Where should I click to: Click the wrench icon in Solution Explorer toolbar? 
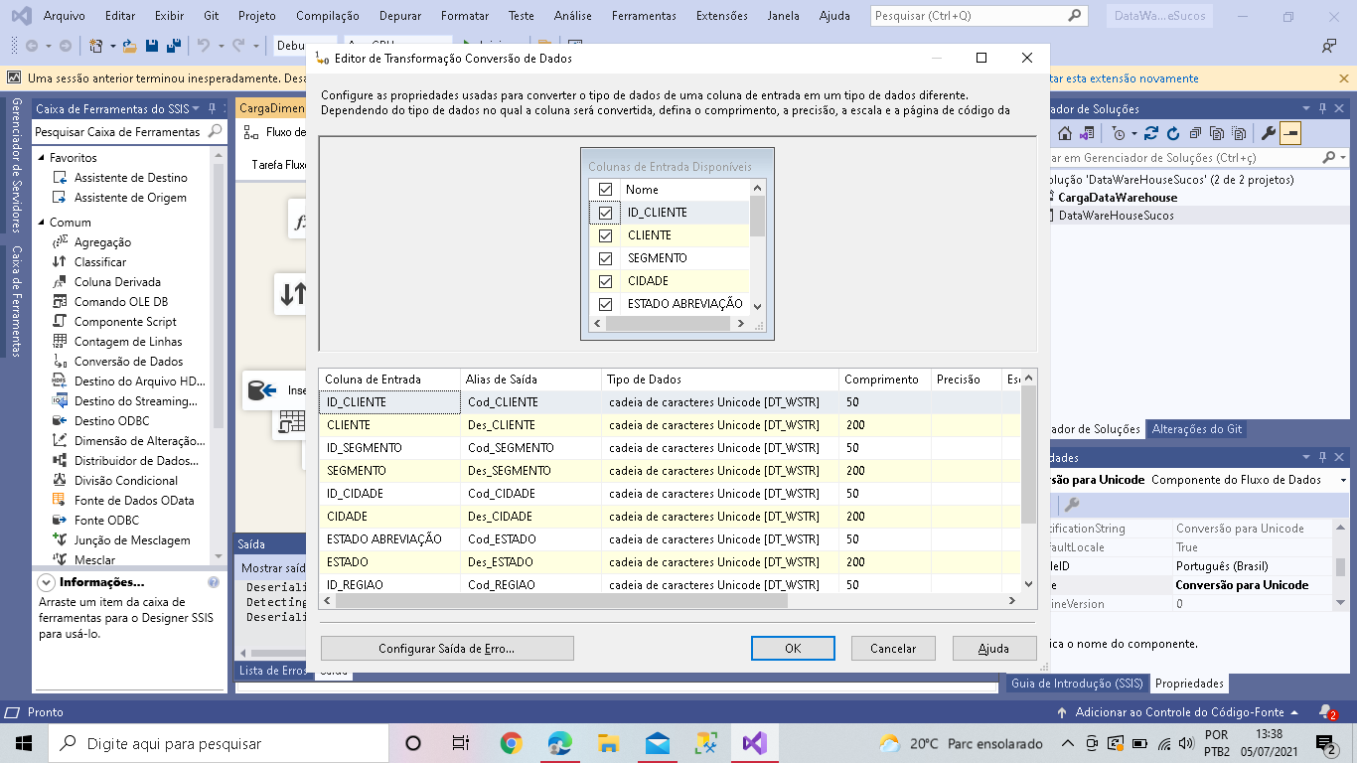coord(1268,133)
